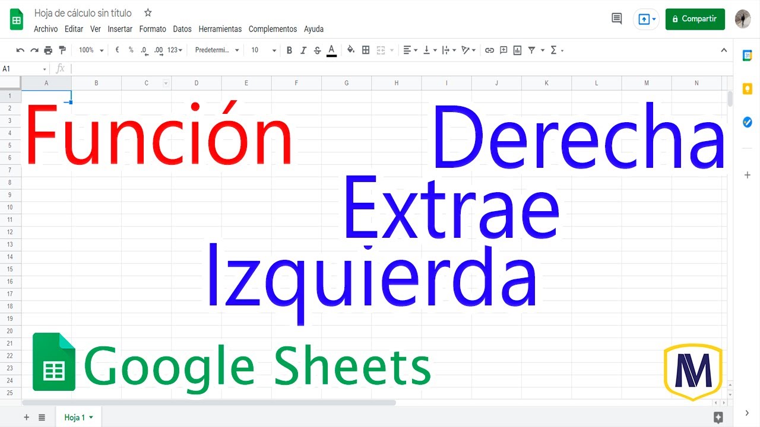Toggle bold formatting
The height and width of the screenshot is (427, 760).
click(x=289, y=50)
